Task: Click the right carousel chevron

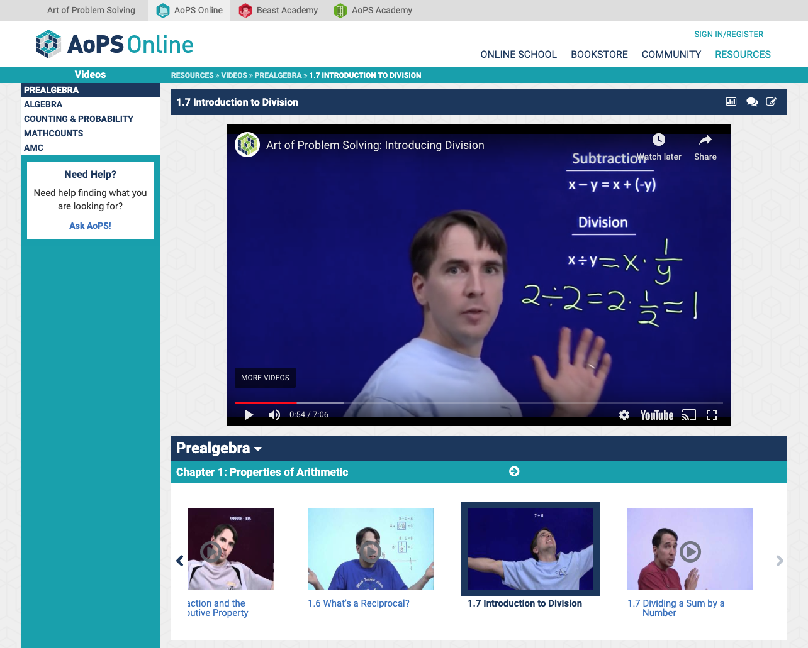Action: (779, 561)
